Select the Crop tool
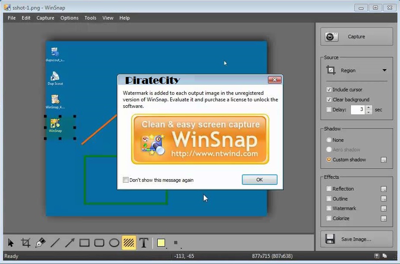 26,243
